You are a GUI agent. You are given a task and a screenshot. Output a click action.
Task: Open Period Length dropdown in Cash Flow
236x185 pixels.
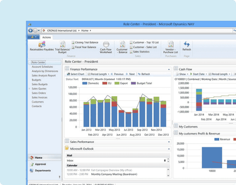[x=219, y=74]
